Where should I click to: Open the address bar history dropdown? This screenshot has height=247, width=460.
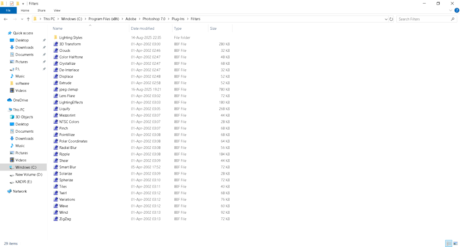point(386,19)
